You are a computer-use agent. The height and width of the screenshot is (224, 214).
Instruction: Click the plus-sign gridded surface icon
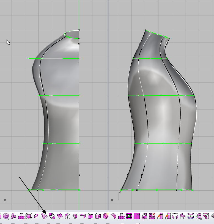pyautogui.click(x=98, y=216)
